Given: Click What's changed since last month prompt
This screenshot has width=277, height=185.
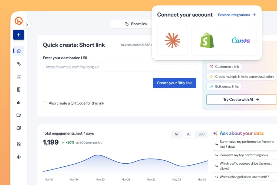Looking at the screenshot, I should click(x=245, y=177).
